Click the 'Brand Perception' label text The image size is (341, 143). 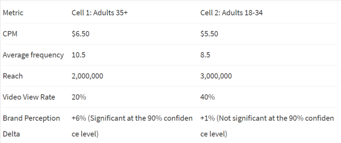click(31, 118)
